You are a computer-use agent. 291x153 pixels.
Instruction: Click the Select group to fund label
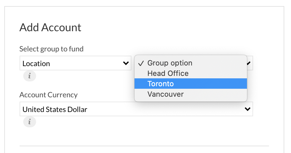51,49
